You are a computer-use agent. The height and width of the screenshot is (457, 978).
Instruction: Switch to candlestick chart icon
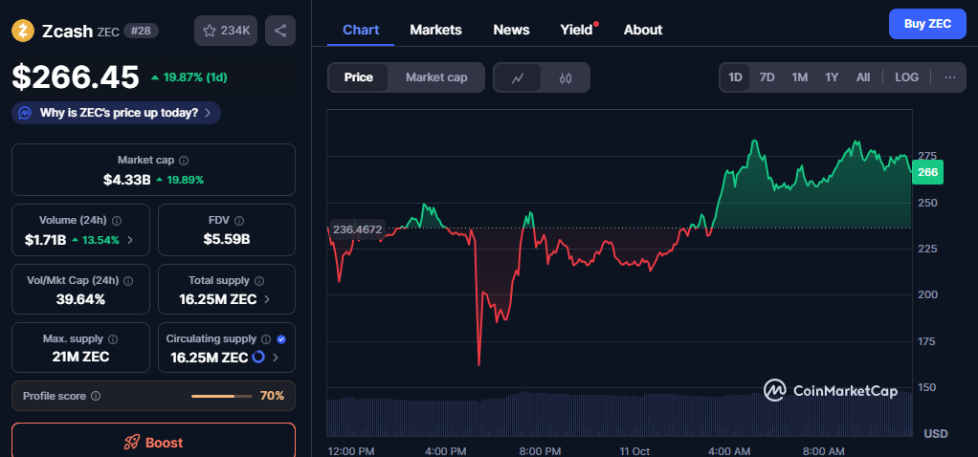pyautogui.click(x=565, y=77)
